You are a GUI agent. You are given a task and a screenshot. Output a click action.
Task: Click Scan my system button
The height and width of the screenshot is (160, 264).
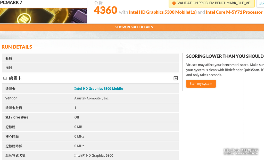[x=201, y=84]
